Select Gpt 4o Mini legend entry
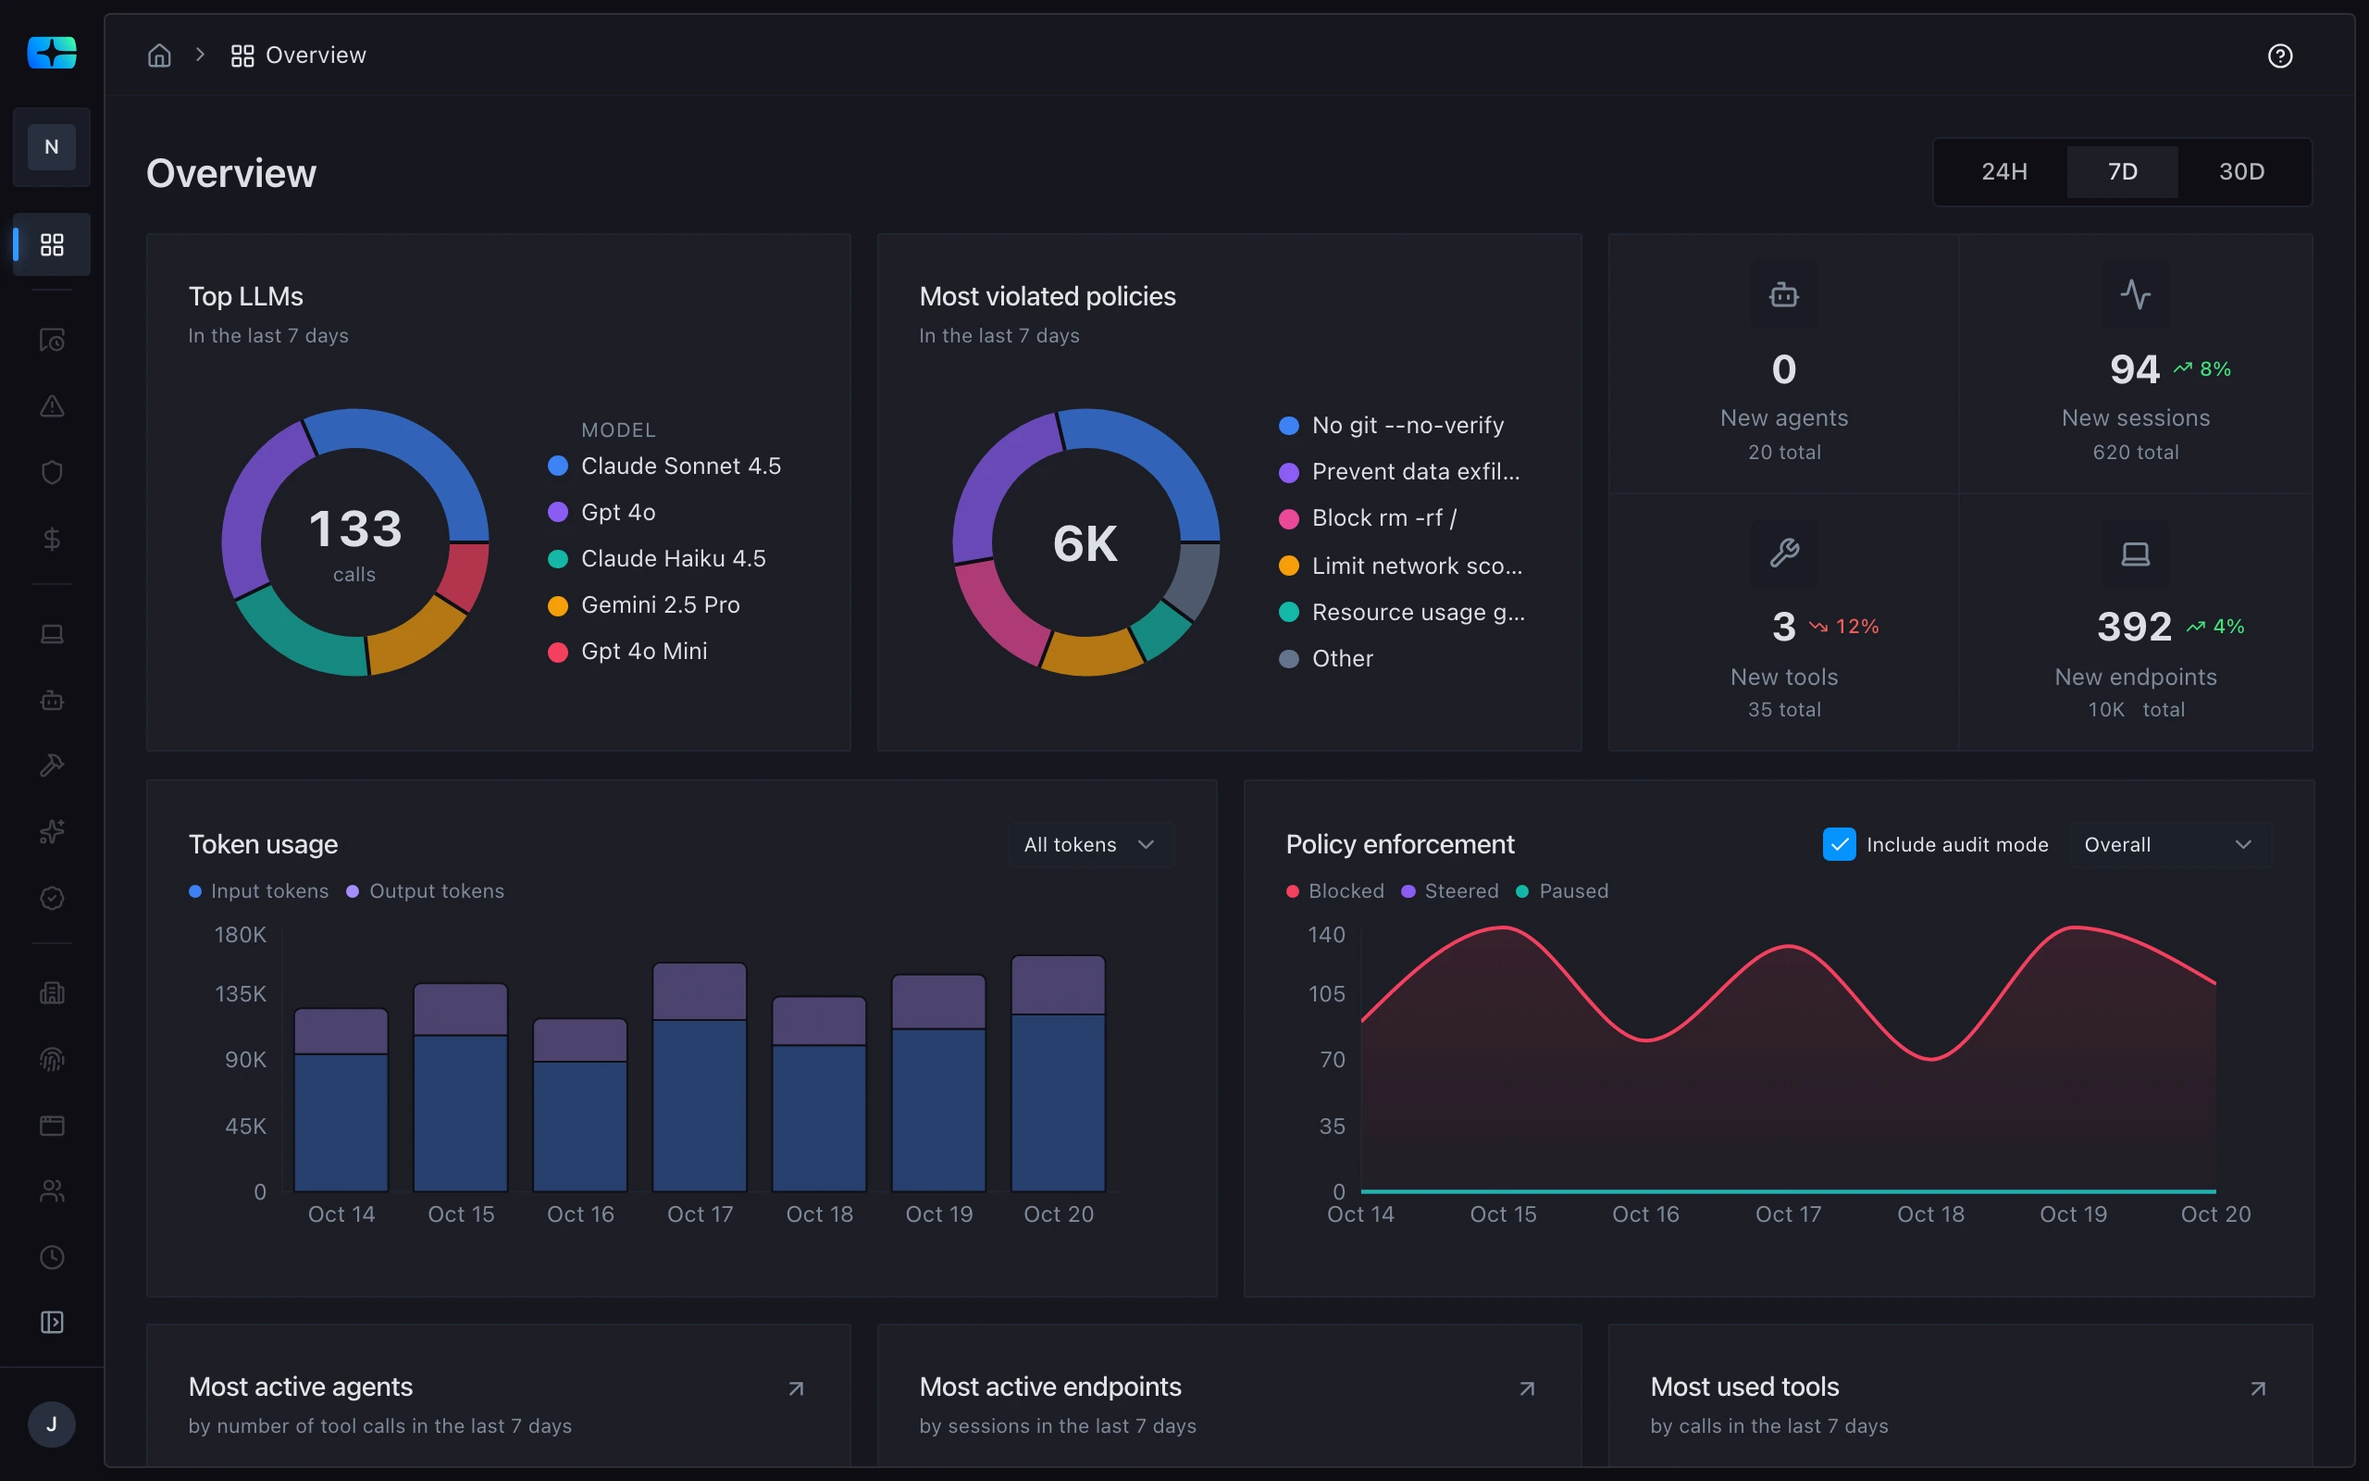Screen dimensions: 2369x1481 pyautogui.click(x=627, y=652)
